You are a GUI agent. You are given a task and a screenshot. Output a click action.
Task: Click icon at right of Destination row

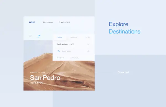(x=88, y=51)
